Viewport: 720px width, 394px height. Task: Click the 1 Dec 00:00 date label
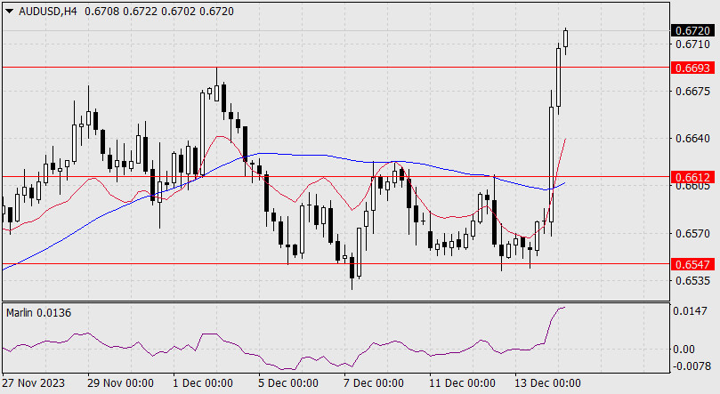(203, 383)
